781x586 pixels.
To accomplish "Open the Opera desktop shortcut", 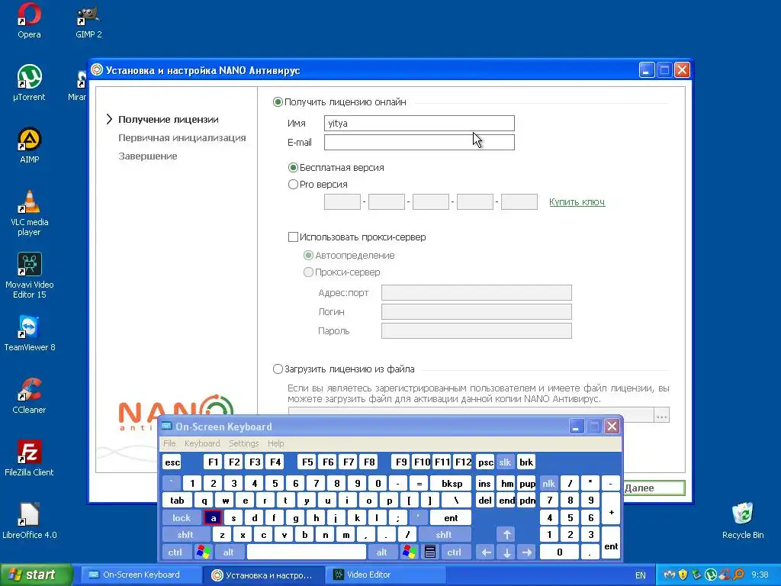I will coord(29,21).
